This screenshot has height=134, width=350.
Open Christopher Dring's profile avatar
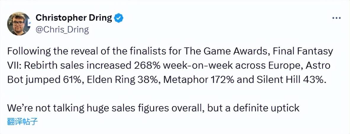pos(18,24)
